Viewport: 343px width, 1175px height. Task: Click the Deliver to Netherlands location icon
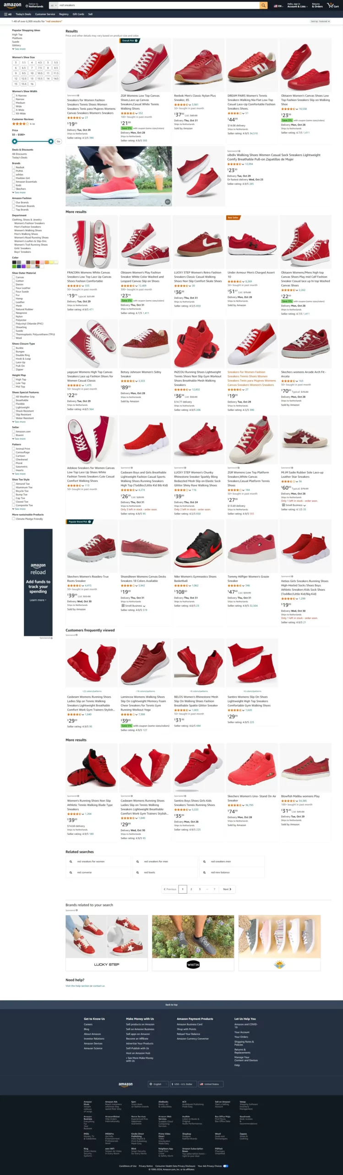tap(27, 6)
